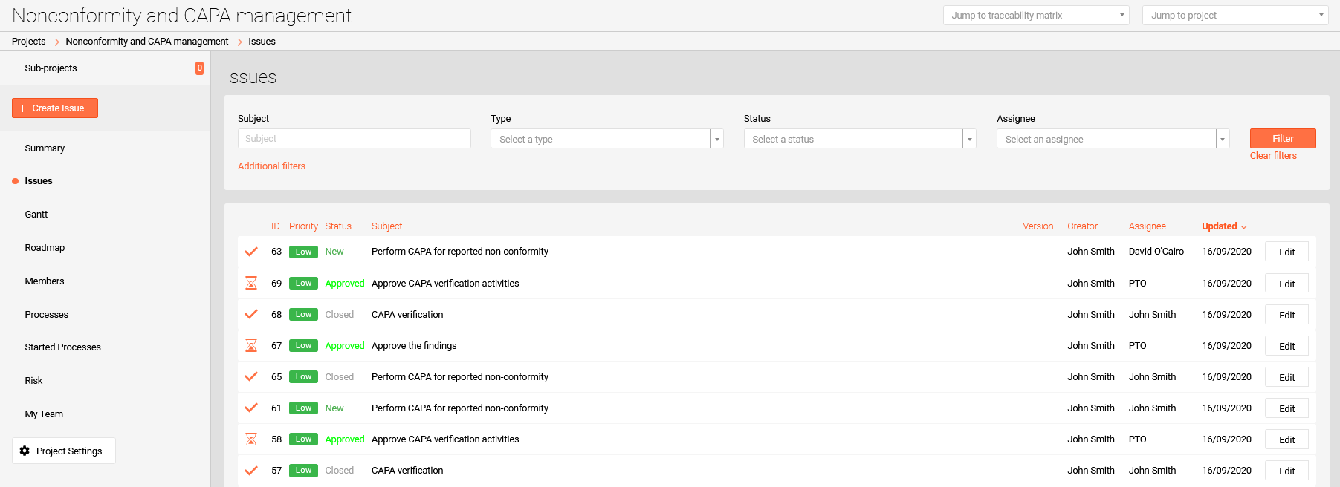Open Gantt in the sidebar
Image resolution: width=1340 pixels, height=487 pixels.
pos(36,215)
